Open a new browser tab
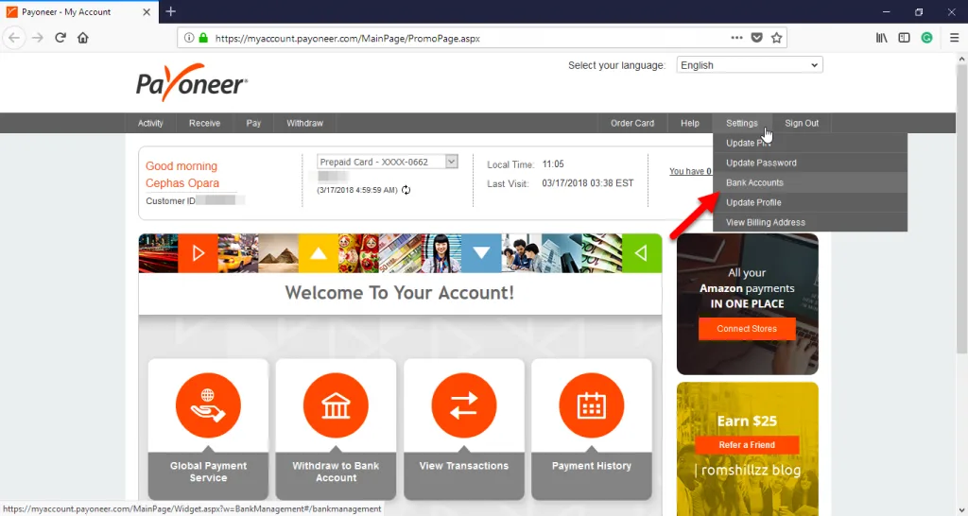This screenshot has width=968, height=516. (x=171, y=11)
